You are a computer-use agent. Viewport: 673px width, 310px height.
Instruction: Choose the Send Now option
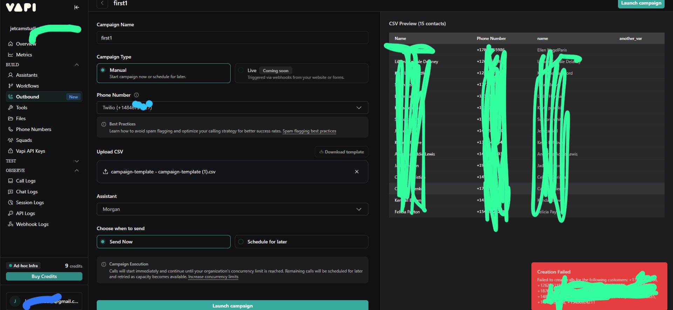(164, 242)
